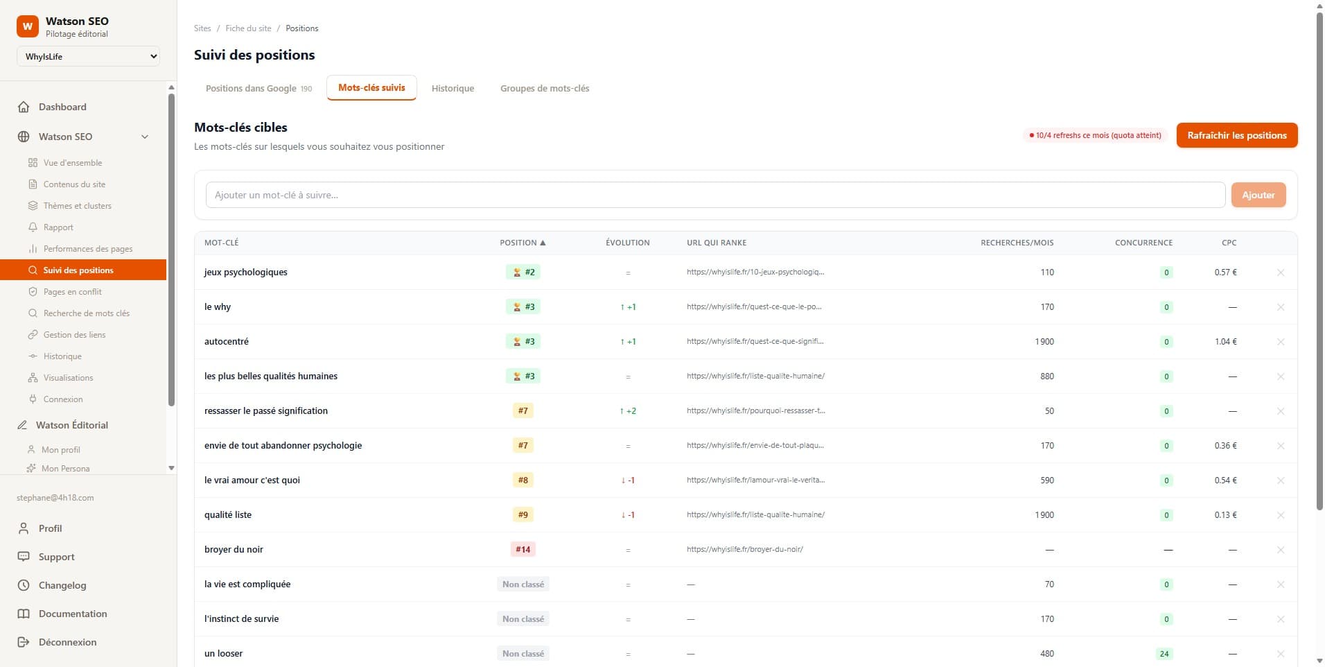Collapse the Watson SEO section chevron
Screen dimensions: 1325x667
(145, 137)
